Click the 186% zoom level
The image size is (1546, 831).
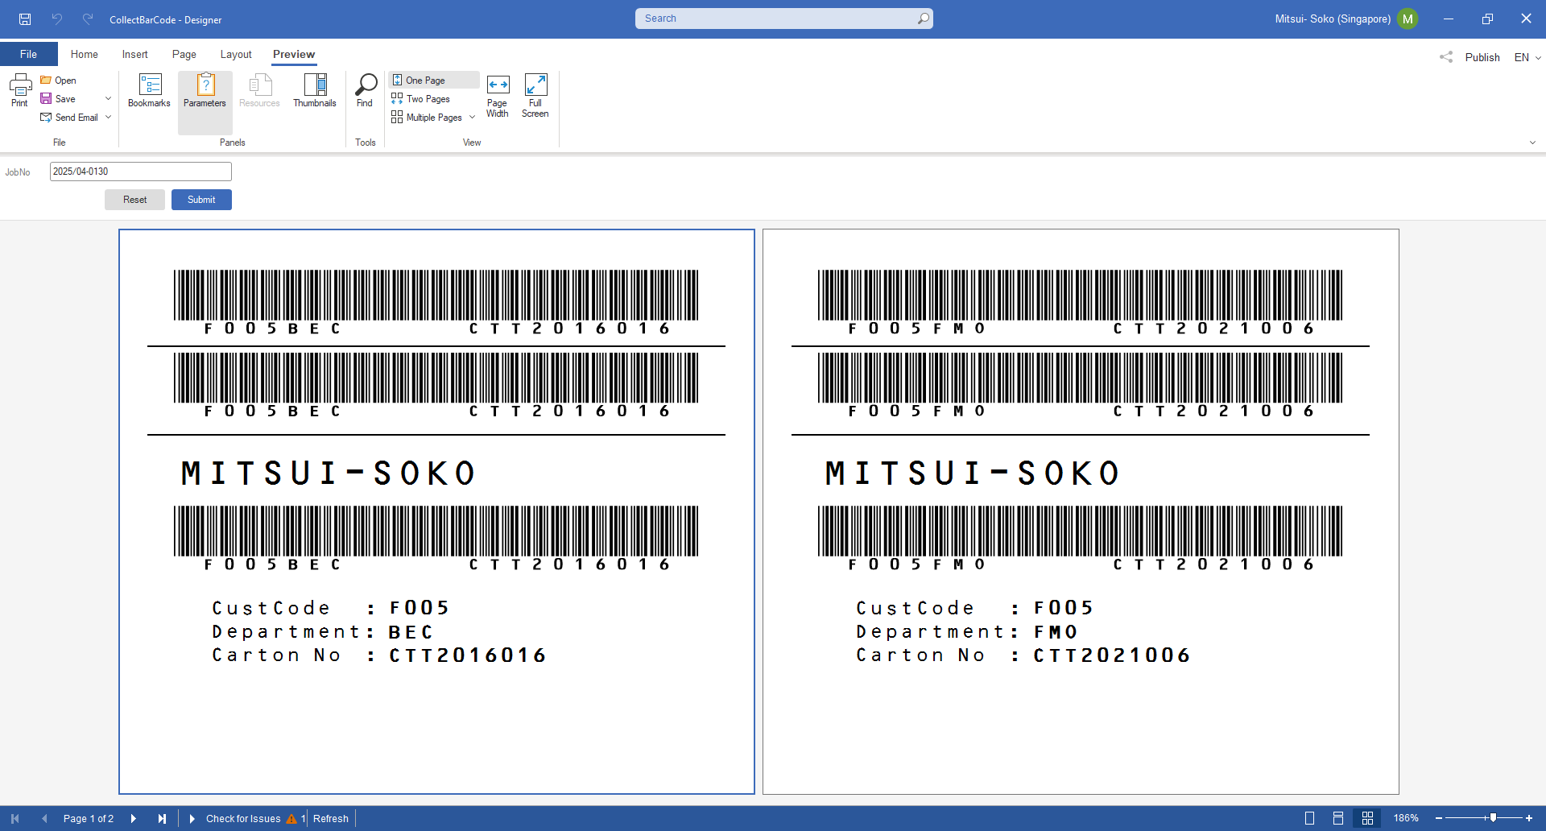point(1406,818)
